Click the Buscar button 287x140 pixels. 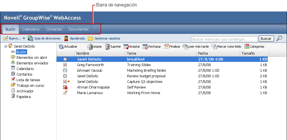point(266,39)
